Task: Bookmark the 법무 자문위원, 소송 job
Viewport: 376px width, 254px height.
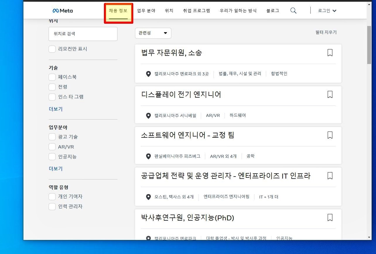Action: tap(330, 53)
